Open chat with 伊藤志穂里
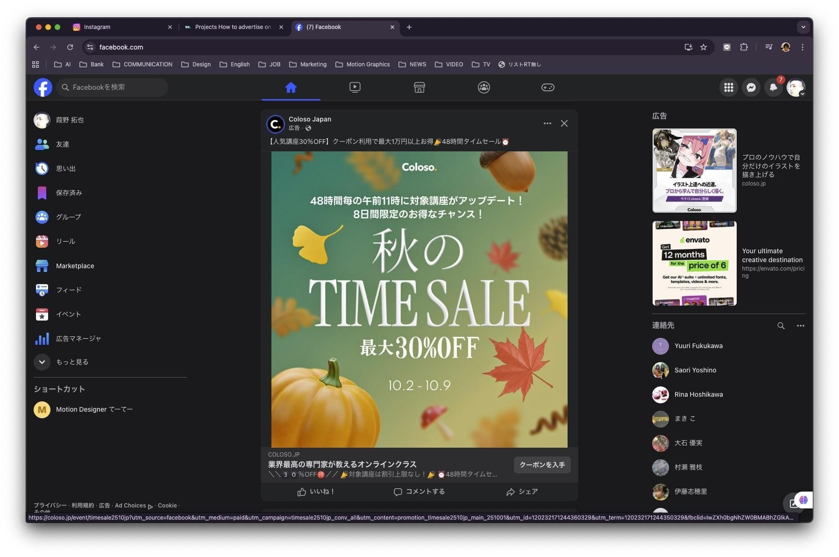839x557 pixels. 729,492
